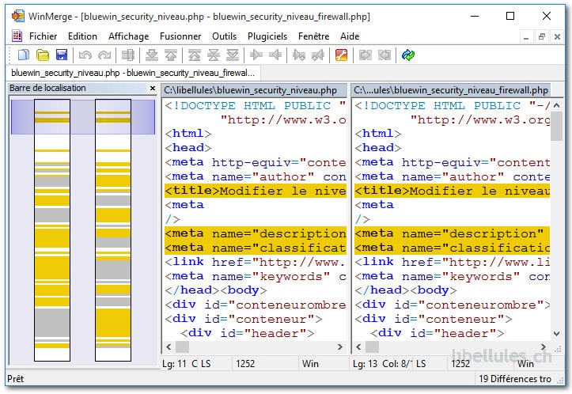Click the Select line difference icon
The image size is (572, 394).
(x=127, y=55)
